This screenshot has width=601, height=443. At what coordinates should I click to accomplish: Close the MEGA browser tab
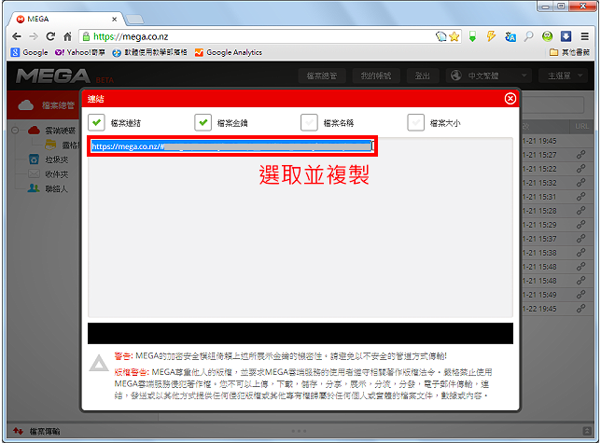point(114,20)
